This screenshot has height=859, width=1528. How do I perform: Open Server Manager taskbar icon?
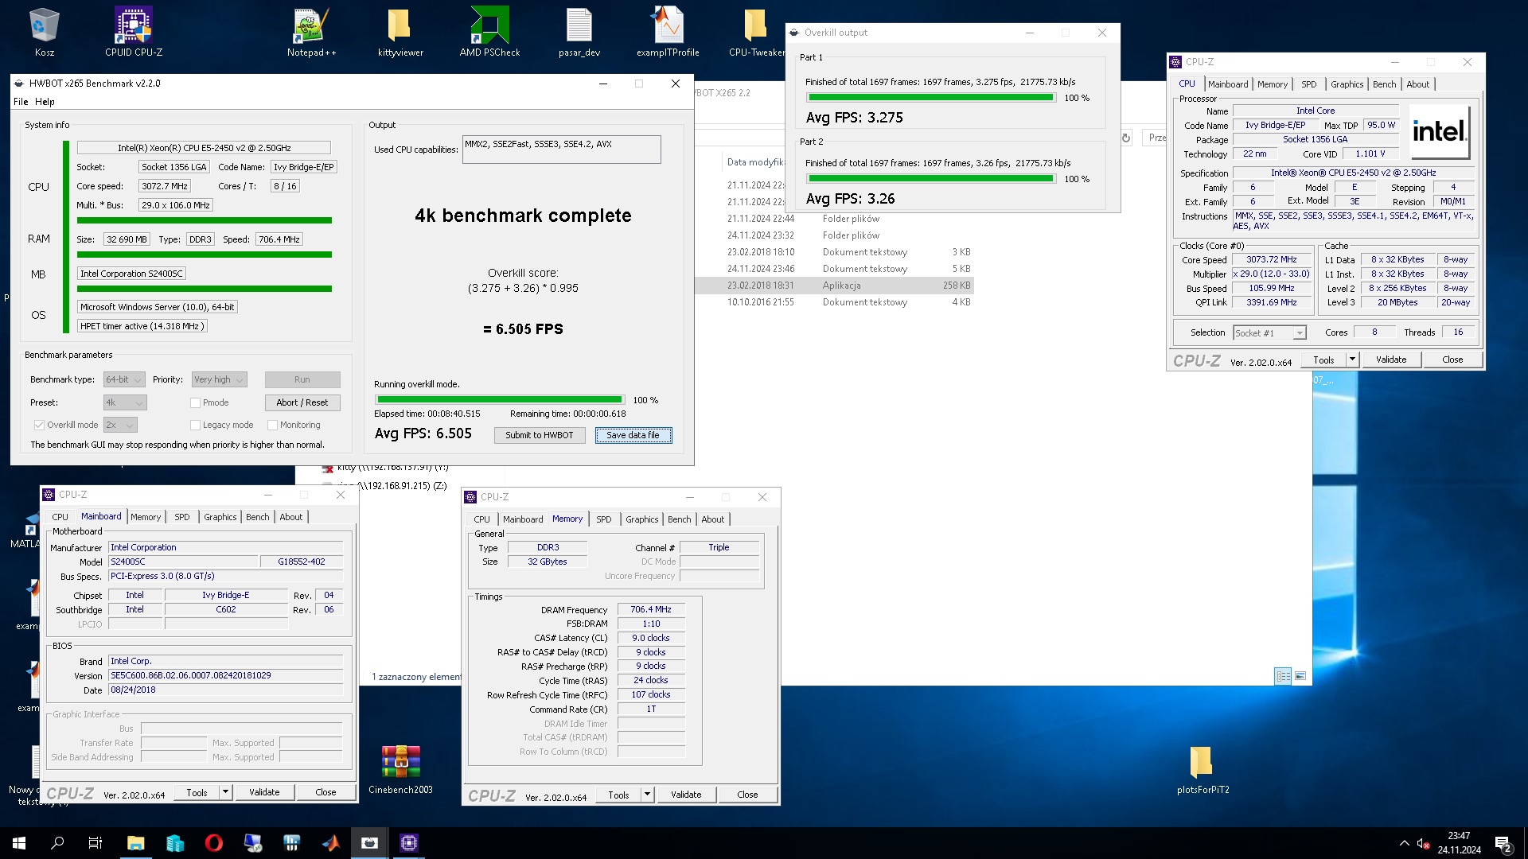pos(174,843)
